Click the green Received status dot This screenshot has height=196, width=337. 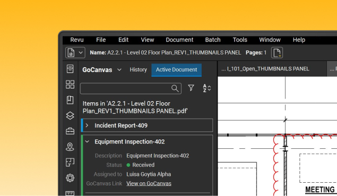point(128,165)
